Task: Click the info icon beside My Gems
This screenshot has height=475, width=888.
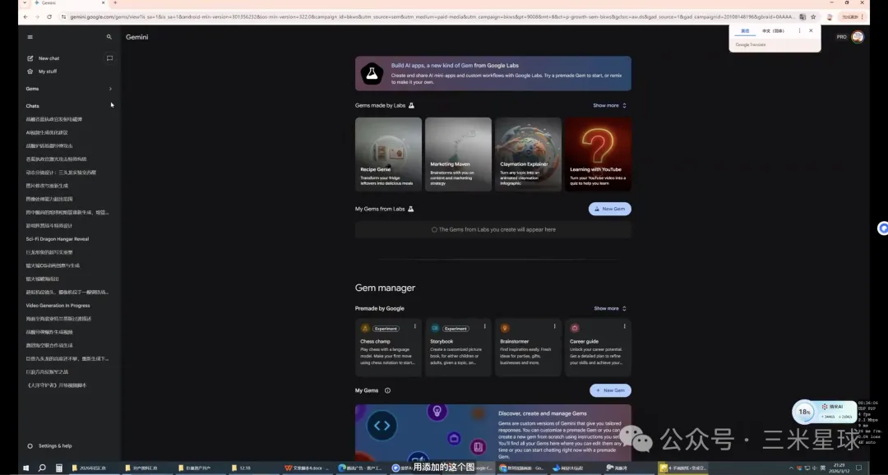Action: coord(388,390)
